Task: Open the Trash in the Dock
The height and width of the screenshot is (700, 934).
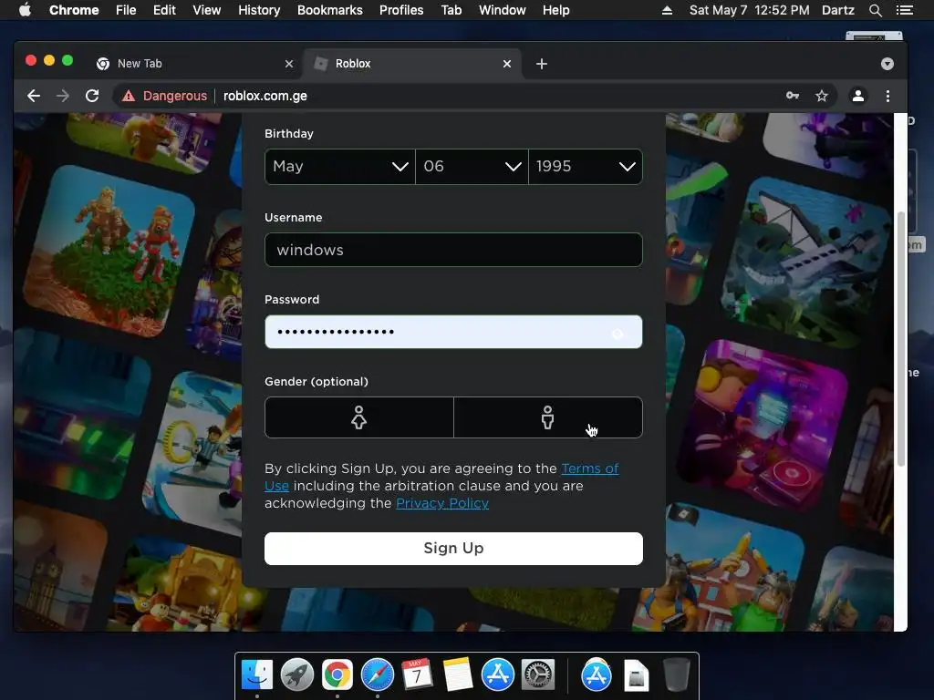Action: (x=676, y=674)
